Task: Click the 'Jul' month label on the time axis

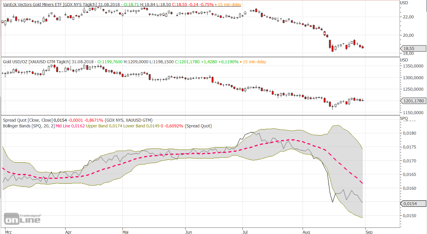Action: (245, 232)
